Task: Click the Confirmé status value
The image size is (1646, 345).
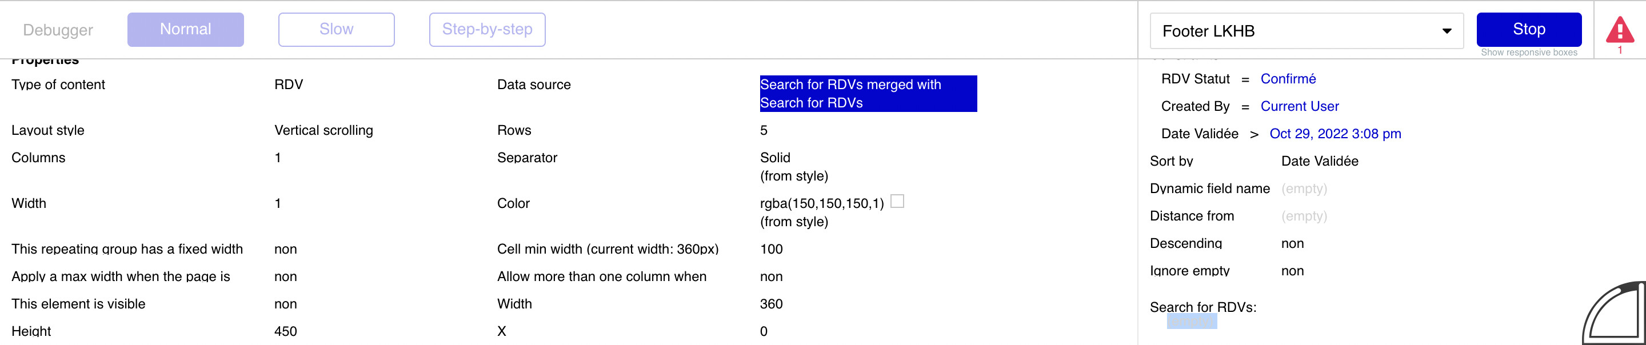Action: [1288, 79]
